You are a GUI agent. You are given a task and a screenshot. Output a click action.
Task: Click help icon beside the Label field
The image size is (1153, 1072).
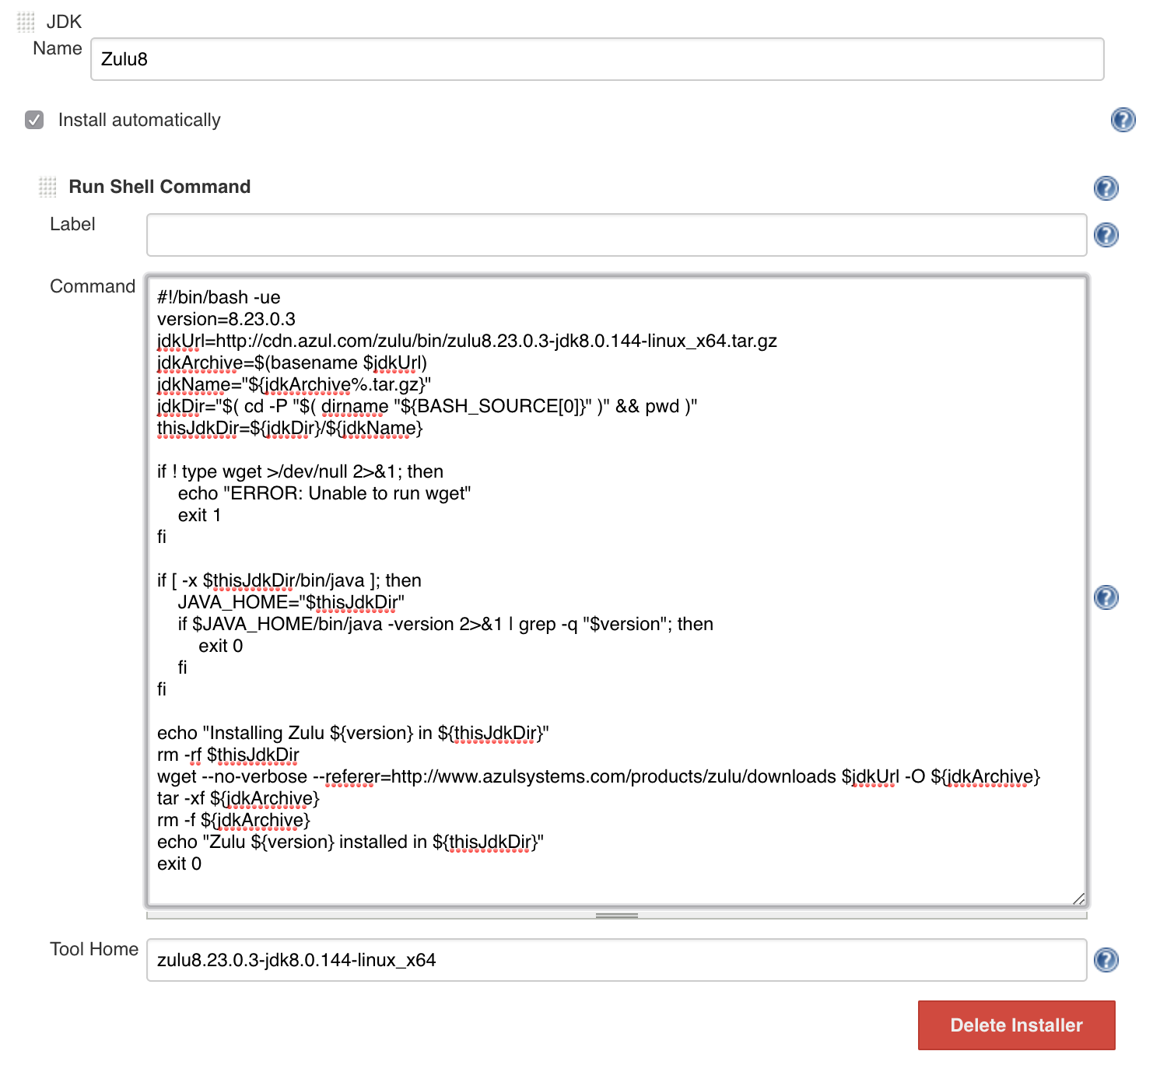tap(1106, 235)
